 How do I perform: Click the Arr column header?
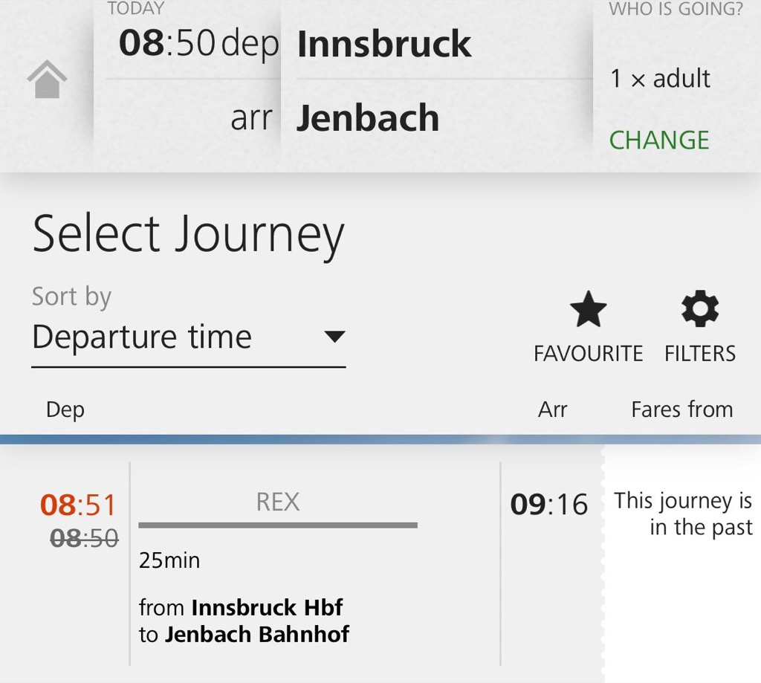552,410
